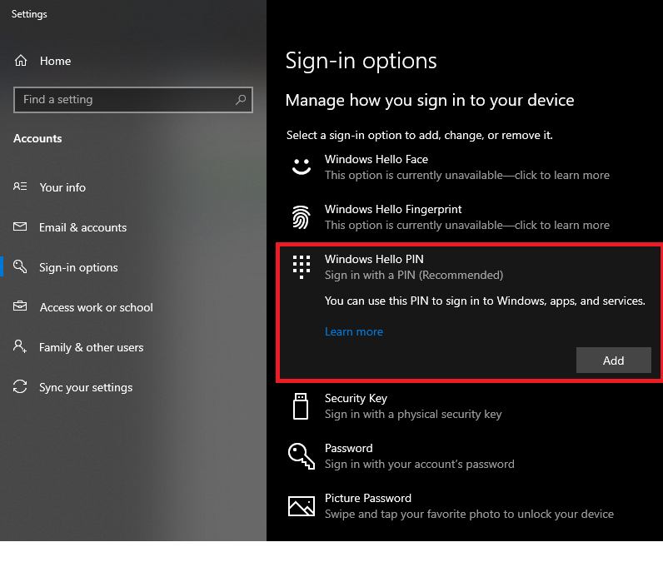Image resolution: width=663 pixels, height=562 pixels.
Task: Open Access work or school
Action: click(97, 307)
